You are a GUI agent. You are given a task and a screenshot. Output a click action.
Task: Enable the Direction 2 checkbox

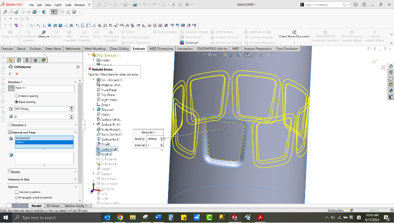pos(10,125)
